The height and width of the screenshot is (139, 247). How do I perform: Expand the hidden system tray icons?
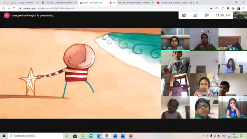pyautogui.click(x=204, y=136)
